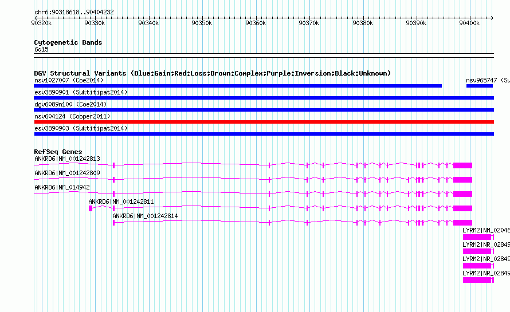Select the RefSeq Genes track title
The height and width of the screenshot is (312, 510).
58,152
